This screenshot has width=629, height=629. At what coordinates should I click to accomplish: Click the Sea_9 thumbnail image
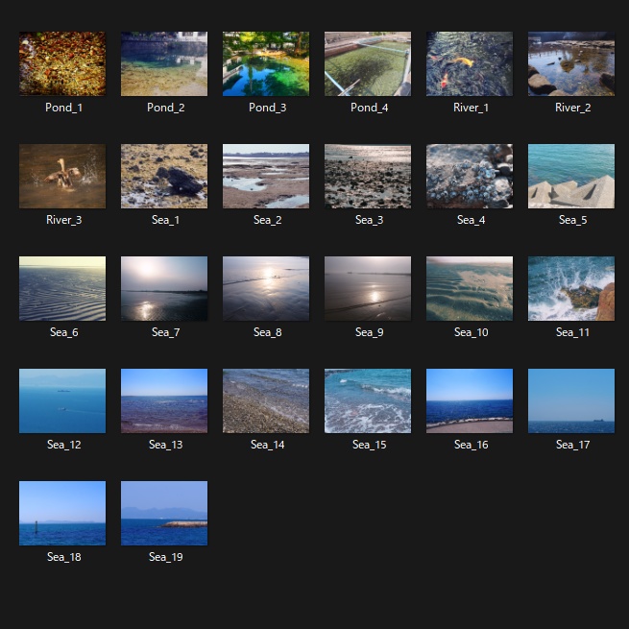[x=368, y=288]
